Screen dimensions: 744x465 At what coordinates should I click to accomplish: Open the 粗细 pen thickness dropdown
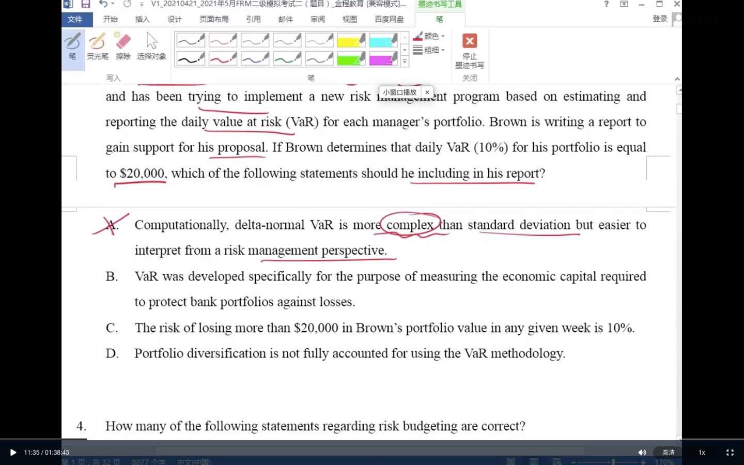429,50
